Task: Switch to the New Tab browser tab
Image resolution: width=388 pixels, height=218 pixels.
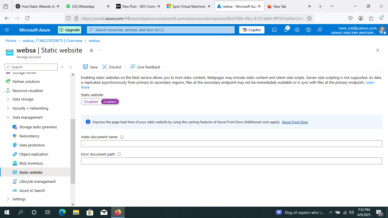Action: coord(289,6)
